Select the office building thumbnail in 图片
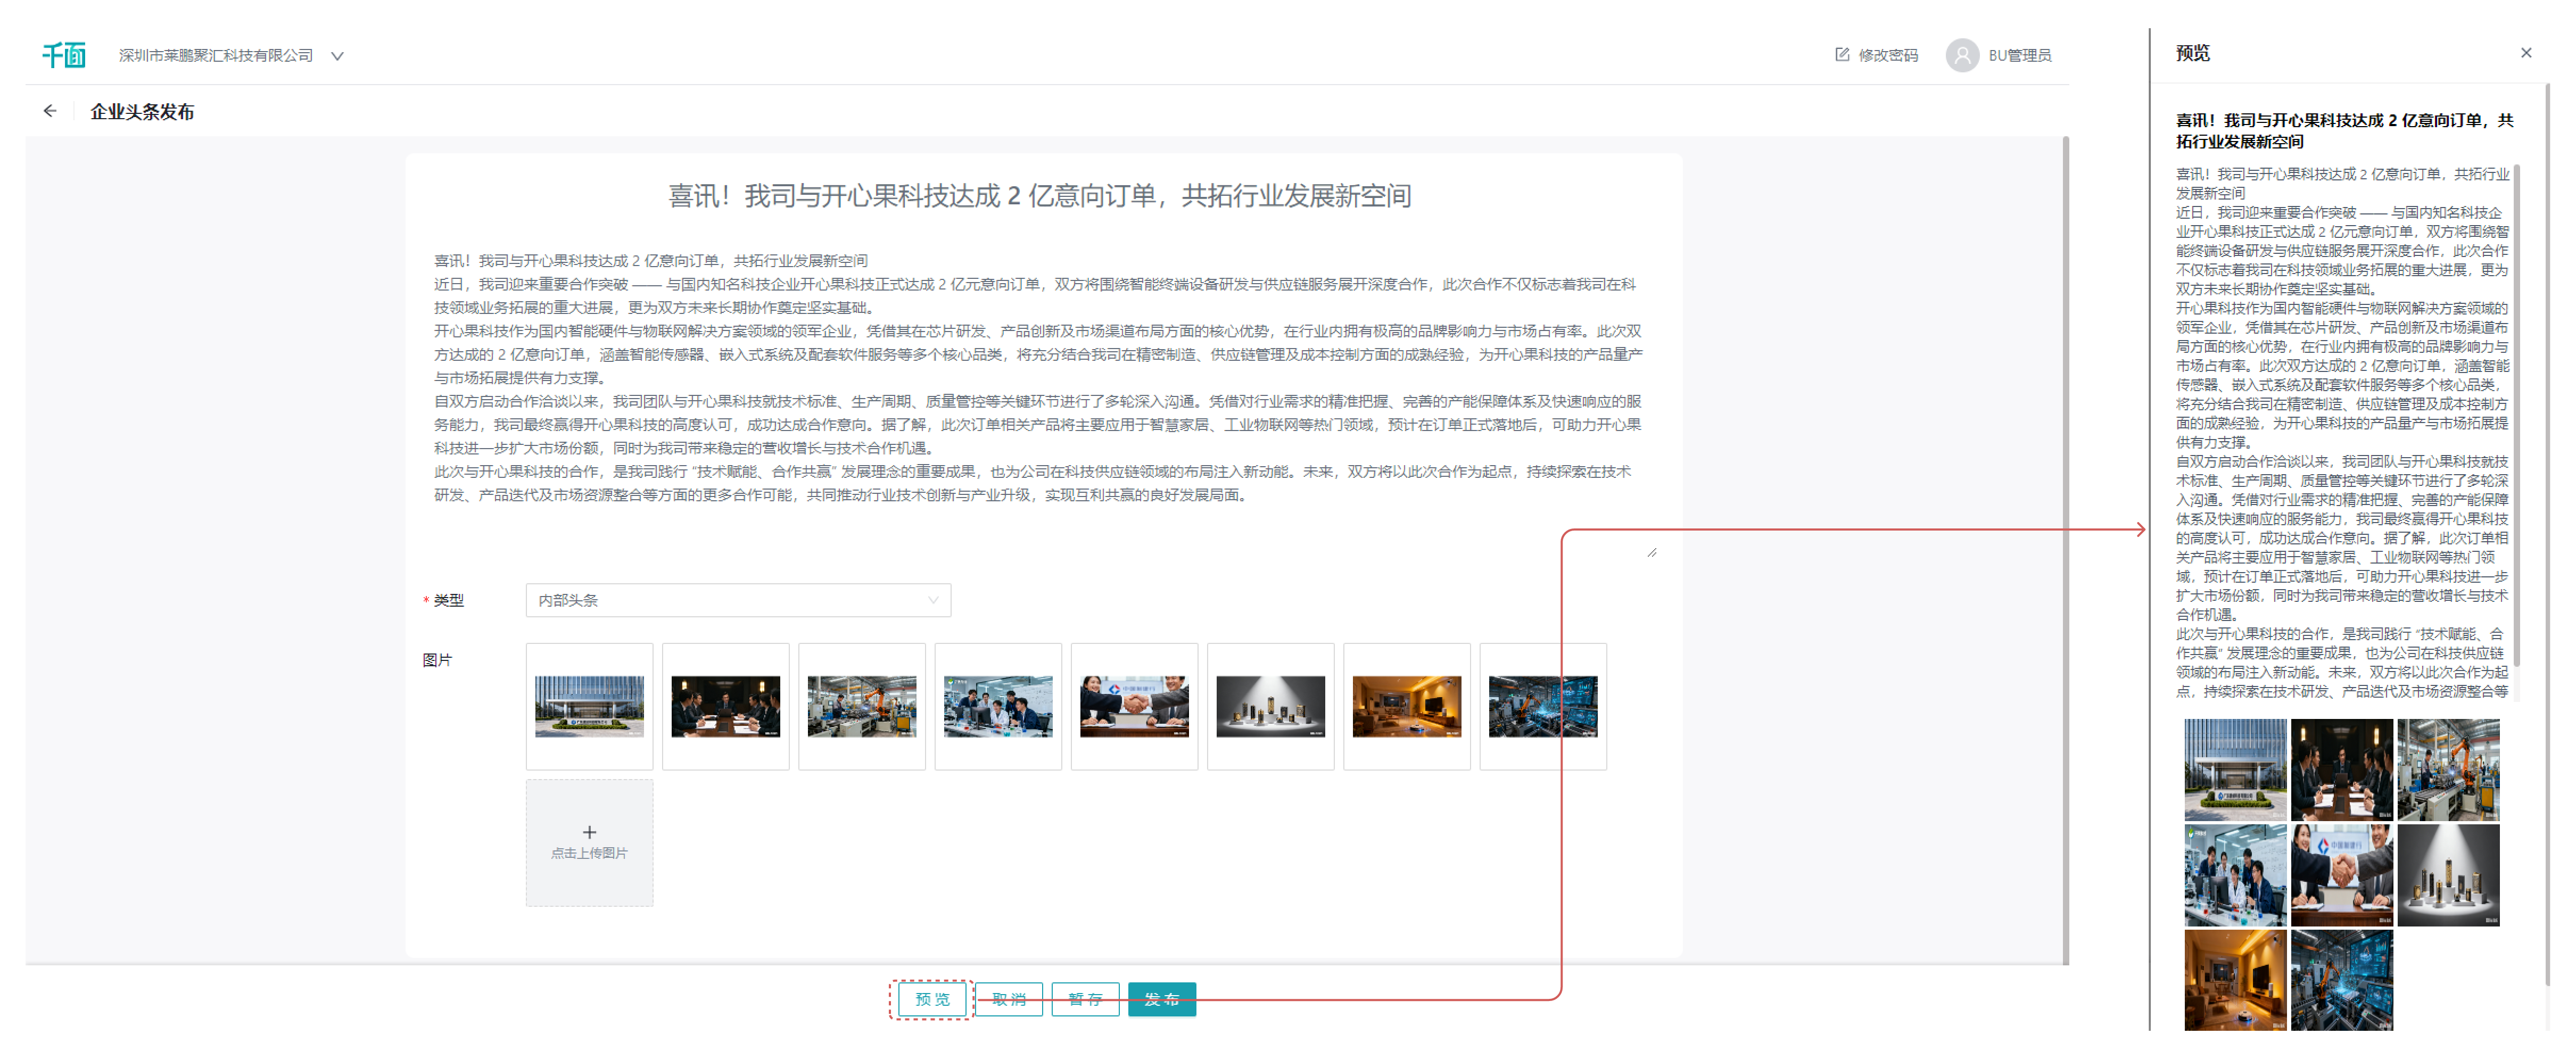Screen dimensions: 2576x1059 point(589,706)
